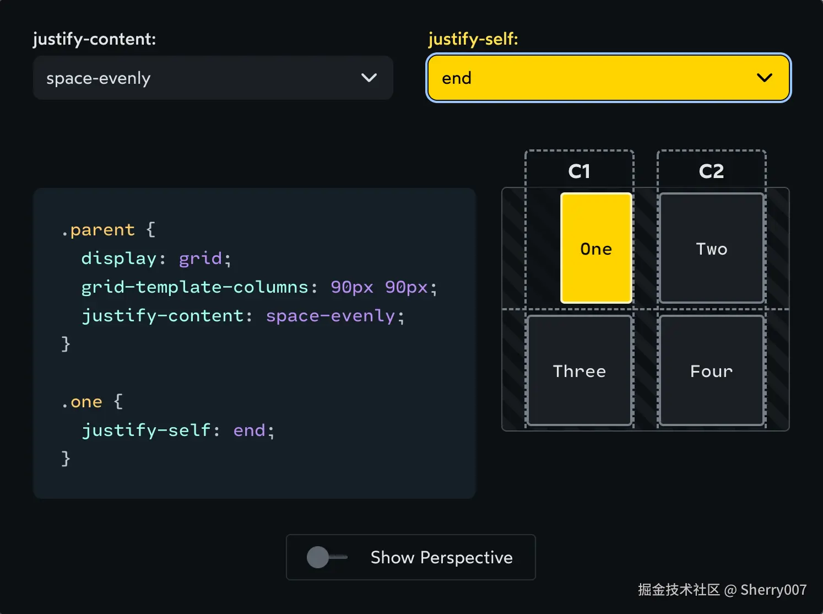Click the chevron arrow in the justify-content select
The image size is (823, 614).
tap(369, 78)
